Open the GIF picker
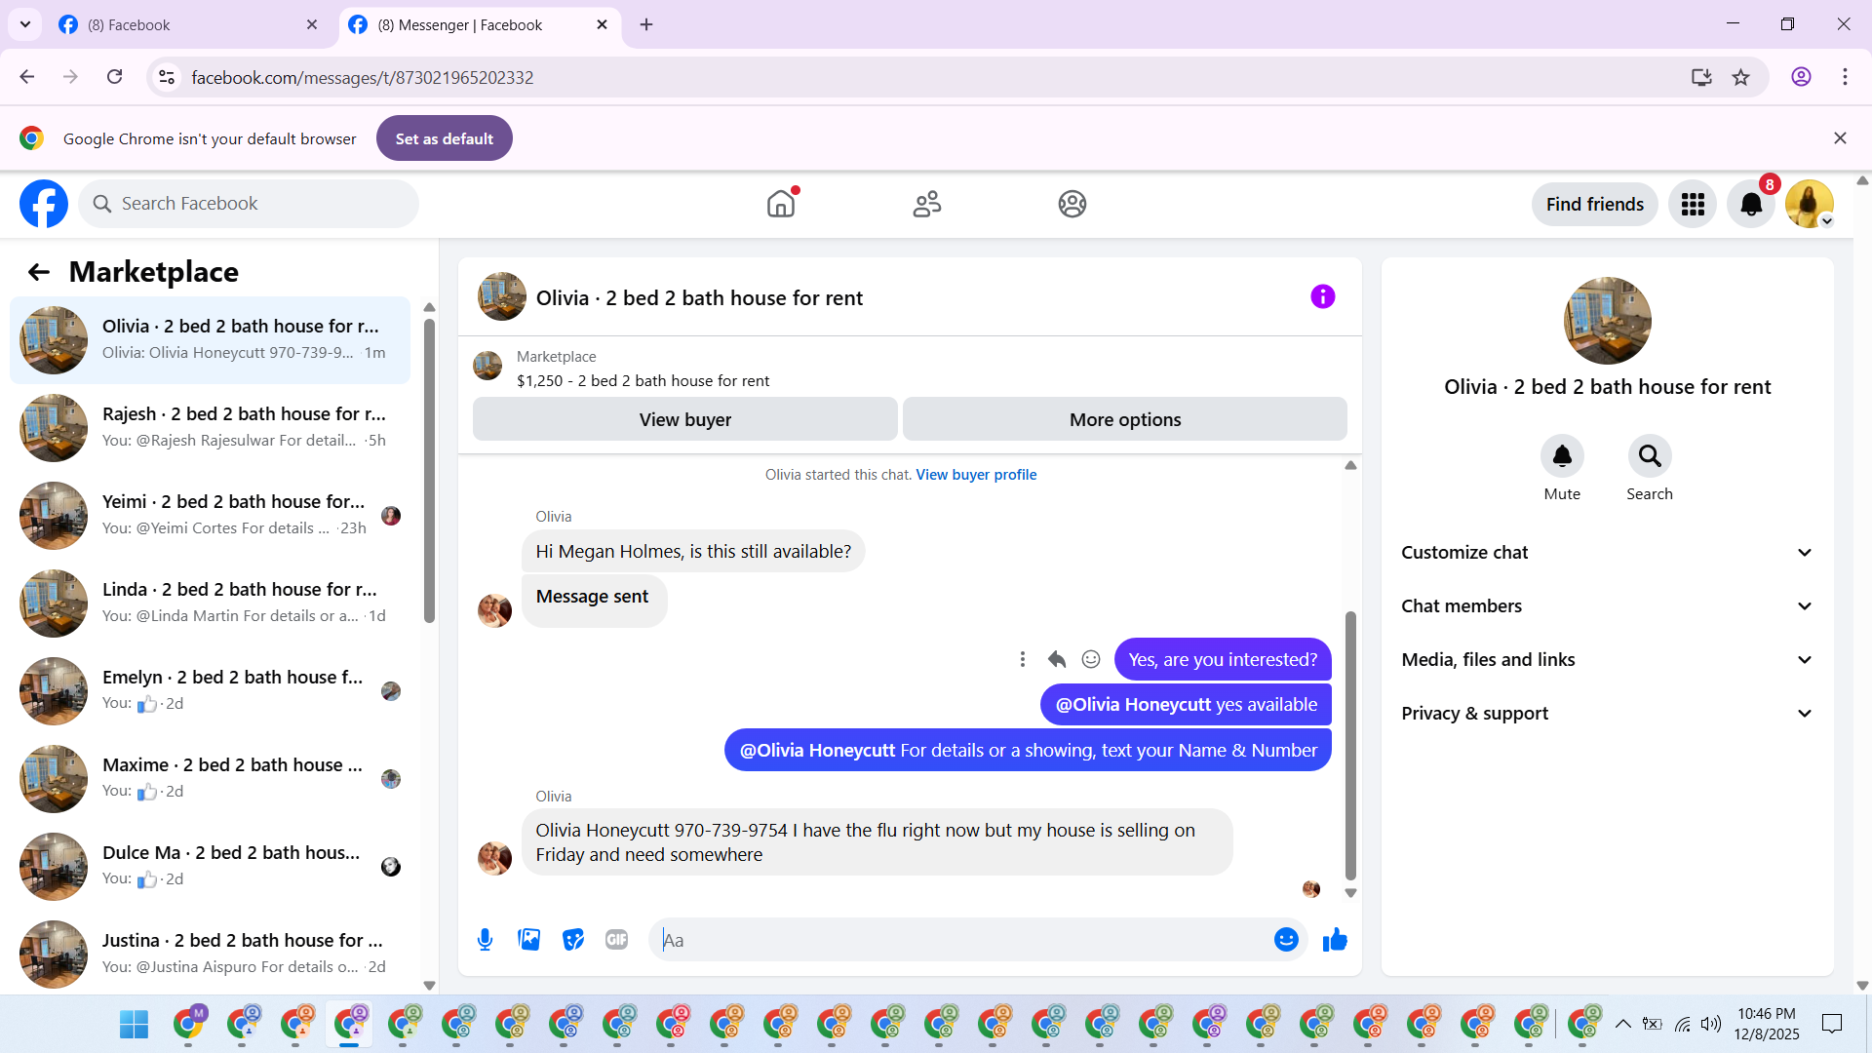Screen dimensions: 1872x1053 [x=617, y=940]
